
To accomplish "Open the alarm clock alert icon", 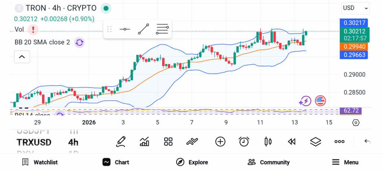I will click(244, 141).
